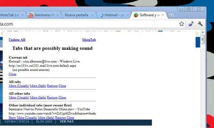This screenshot has height=128, width=214.
Task: Switch to the Seminario YouTube tab
Action: pyautogui.click(x=44, y=15)
